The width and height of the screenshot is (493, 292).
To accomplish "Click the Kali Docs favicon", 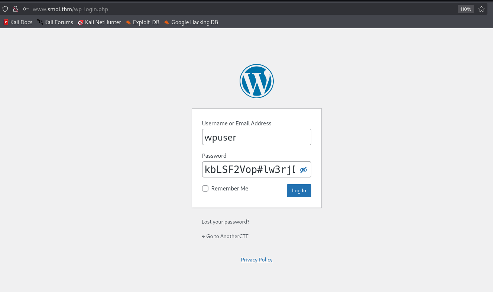I will [6, 22].
